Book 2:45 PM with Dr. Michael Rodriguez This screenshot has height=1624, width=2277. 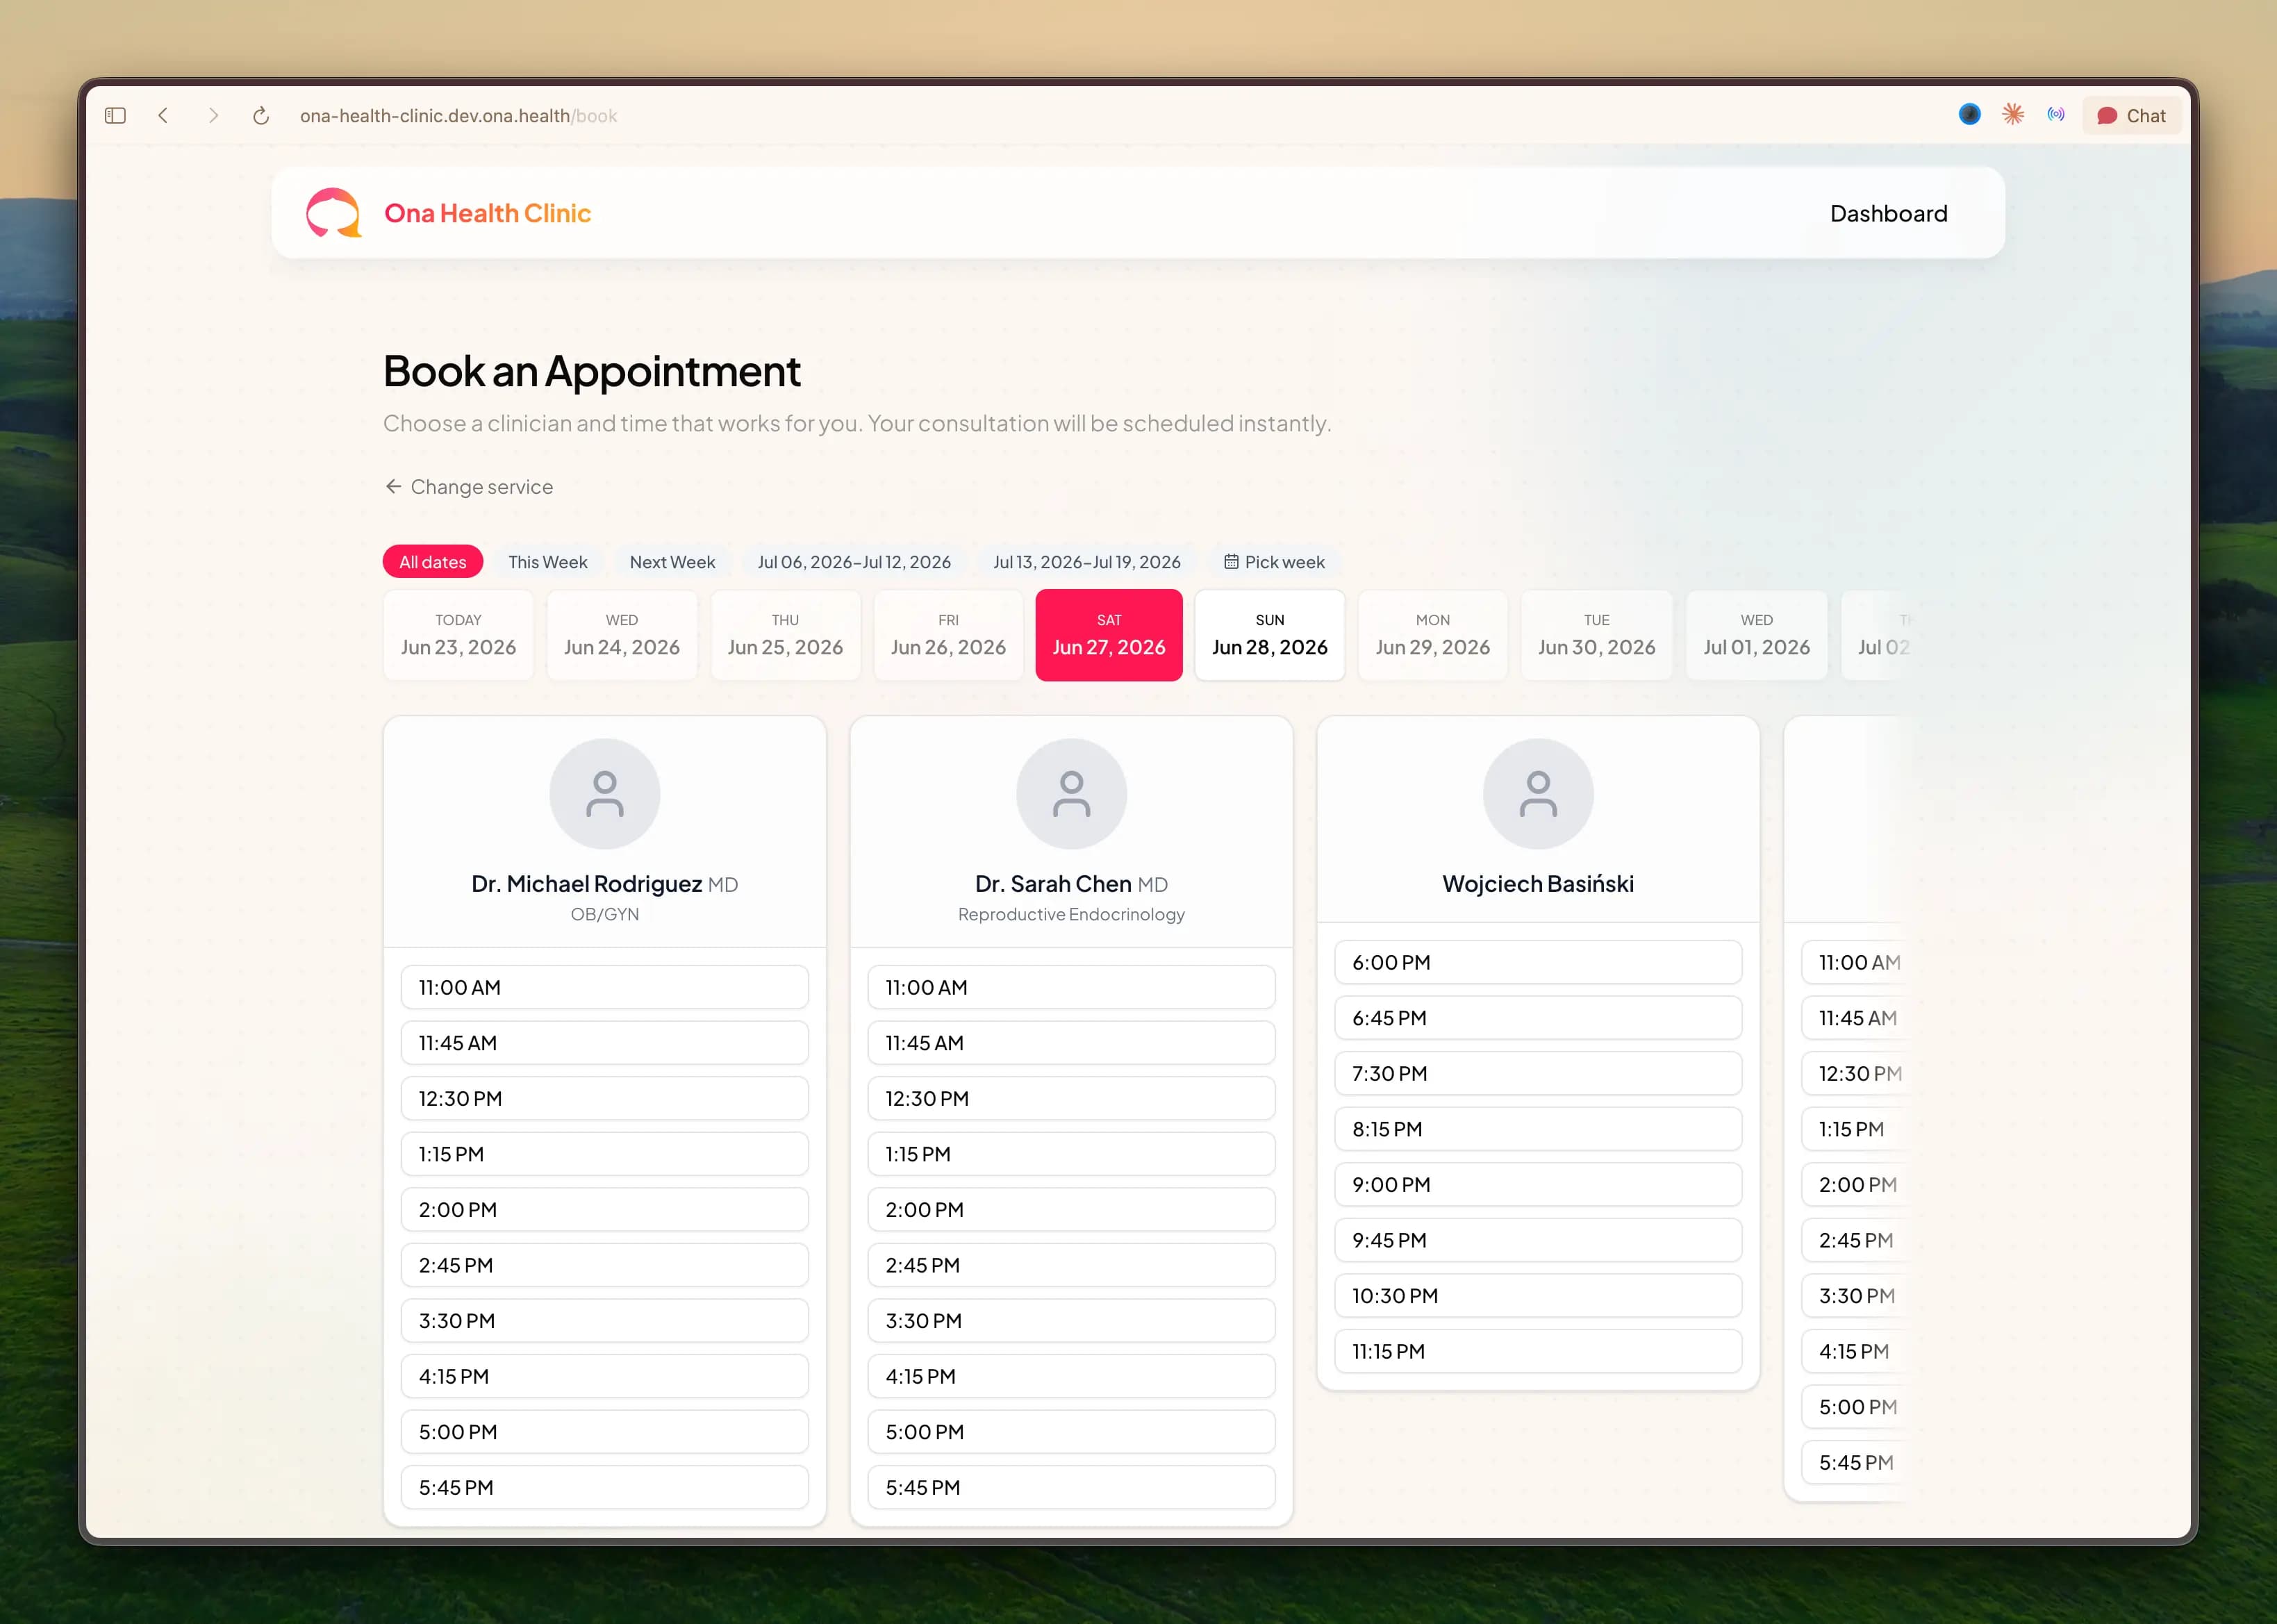[604, 1265]
